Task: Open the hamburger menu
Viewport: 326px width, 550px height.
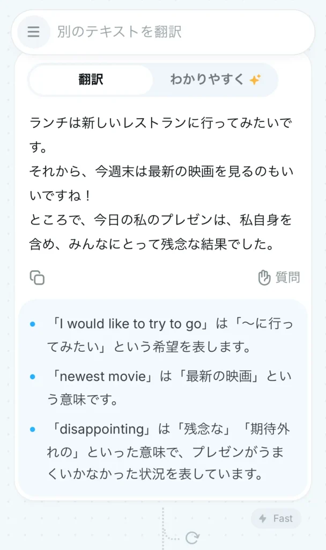Action: [33, 32]
